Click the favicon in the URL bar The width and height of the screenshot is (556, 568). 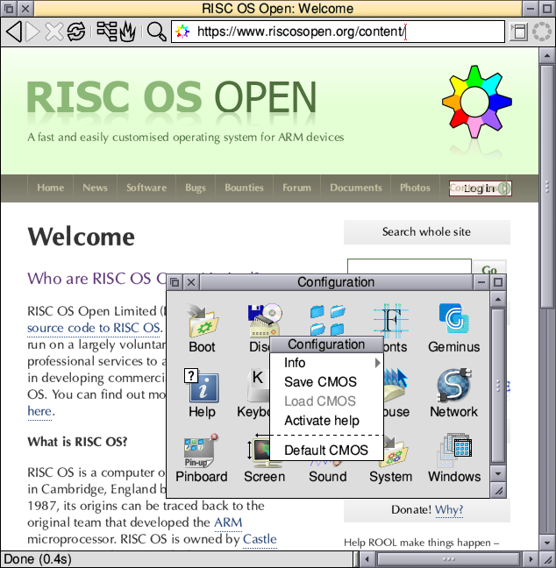(x=182, y=32)
